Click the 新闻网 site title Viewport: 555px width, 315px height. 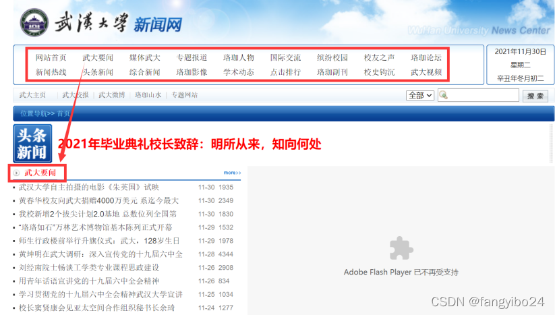pyautogui.click(x=158, y=24)
